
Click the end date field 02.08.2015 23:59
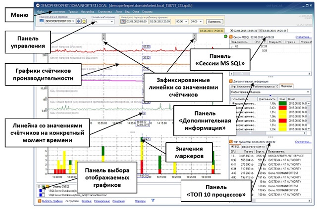pyautogui.click(x=160, y=21)
